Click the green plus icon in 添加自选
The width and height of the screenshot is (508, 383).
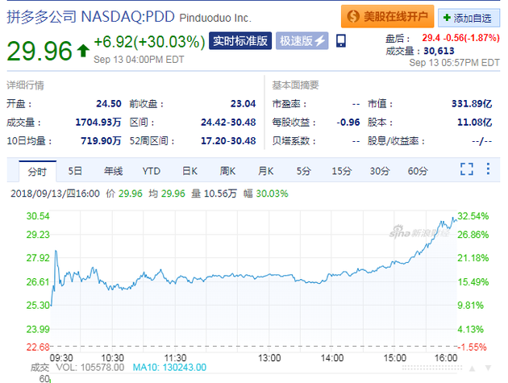tap(447, 18)
